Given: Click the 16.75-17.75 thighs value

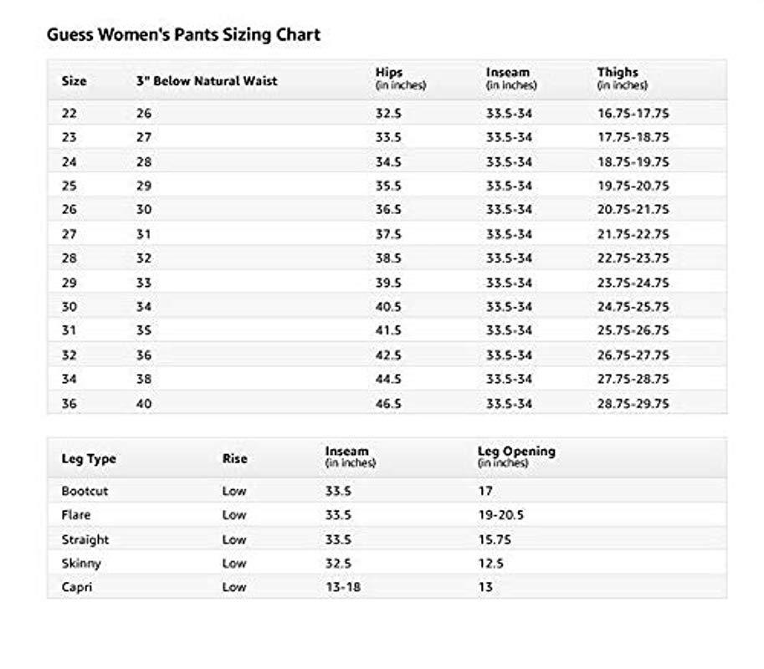Looking at the screenshot, I should click(633, 114).
